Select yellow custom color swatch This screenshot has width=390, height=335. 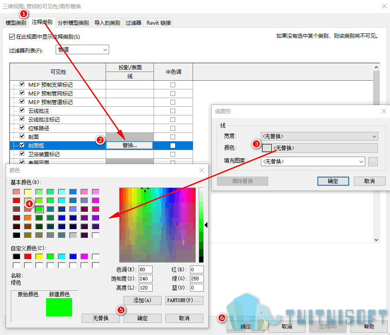[39, 256]
